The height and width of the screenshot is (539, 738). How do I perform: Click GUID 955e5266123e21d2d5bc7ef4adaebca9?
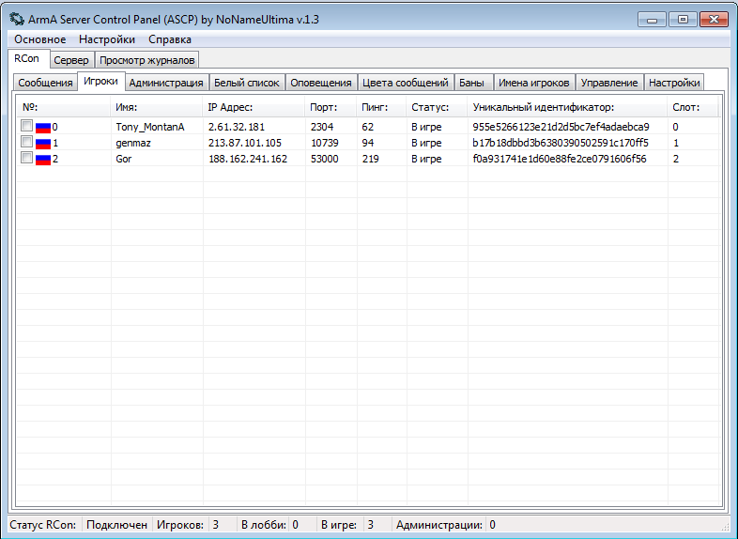click(561, 127)
